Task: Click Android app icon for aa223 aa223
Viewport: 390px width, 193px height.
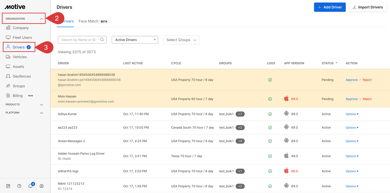Action: [286, 127]
